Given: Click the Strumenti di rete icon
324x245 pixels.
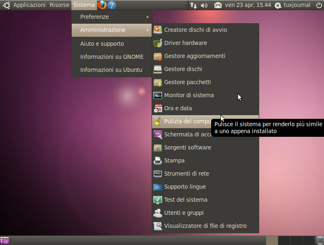Looking at the screenshot, I should pyautogui.click(x=158, y=174).
